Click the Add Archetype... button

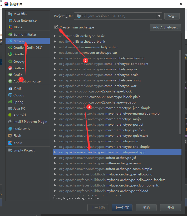(x=165, y=27)
